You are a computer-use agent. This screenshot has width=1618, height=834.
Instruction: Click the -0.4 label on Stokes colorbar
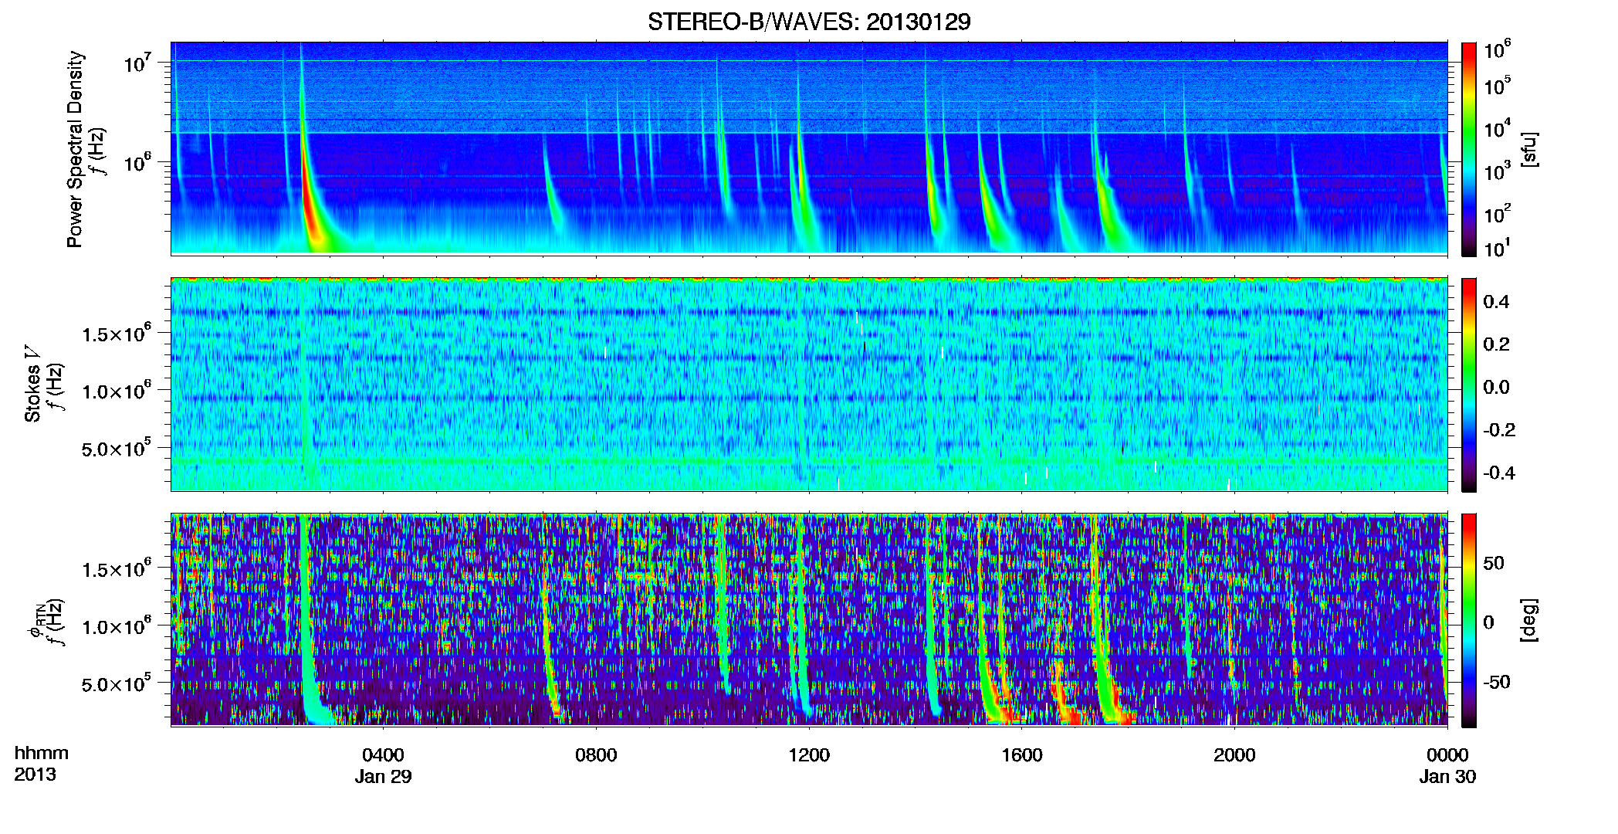[x=1498, y=473]
